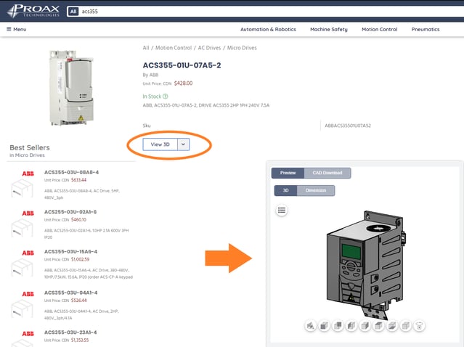
Task: Click the By ABB brand text
Action: coord(150,75)
